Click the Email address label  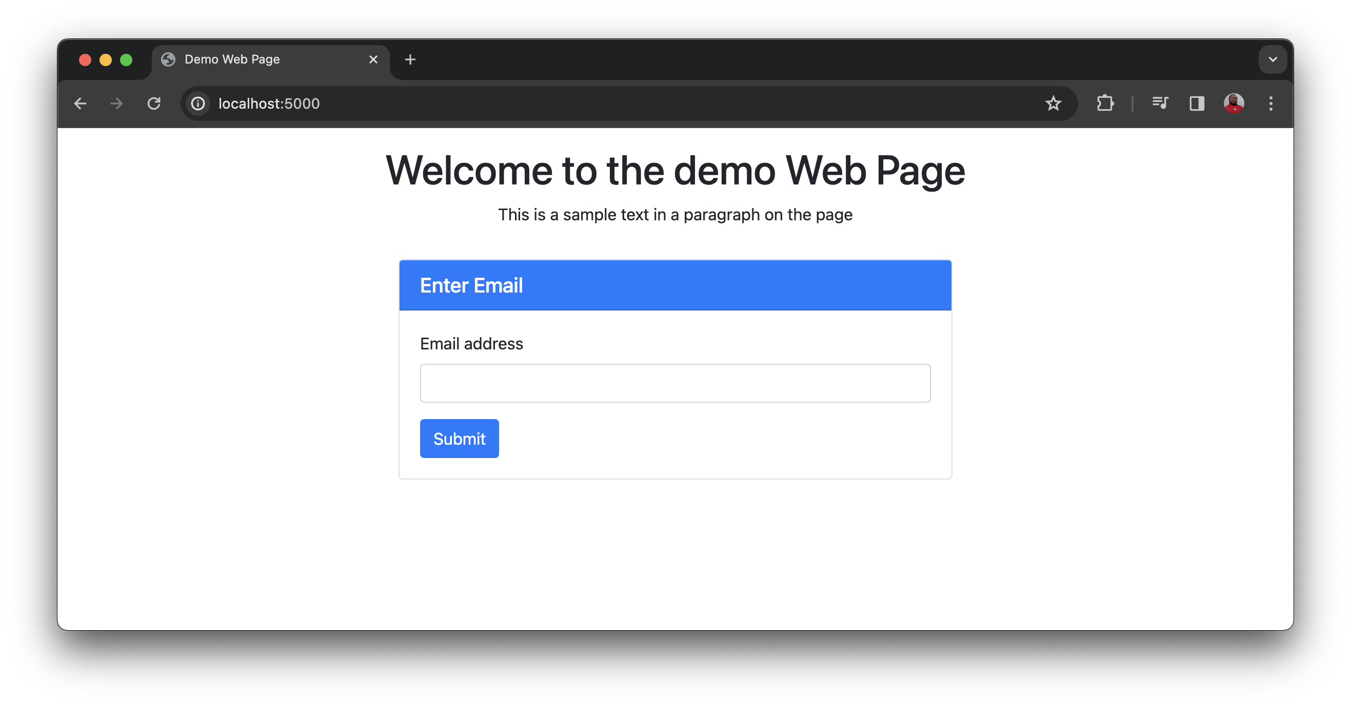click(471, 344)
